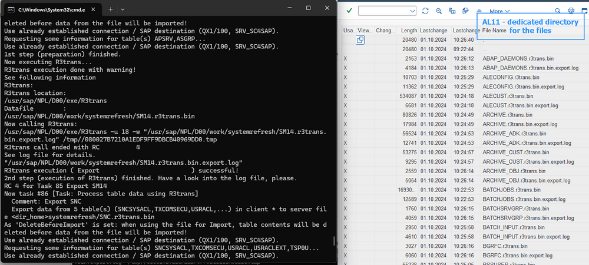589x265 pixels.
Task: Click the cmd icon in the terminal tab
Action: point(11,9)
